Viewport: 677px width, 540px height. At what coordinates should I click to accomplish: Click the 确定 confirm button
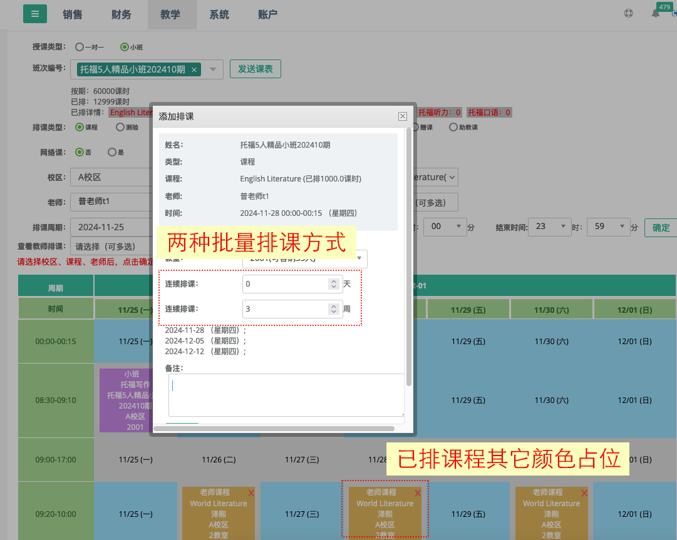click(662, 227)
